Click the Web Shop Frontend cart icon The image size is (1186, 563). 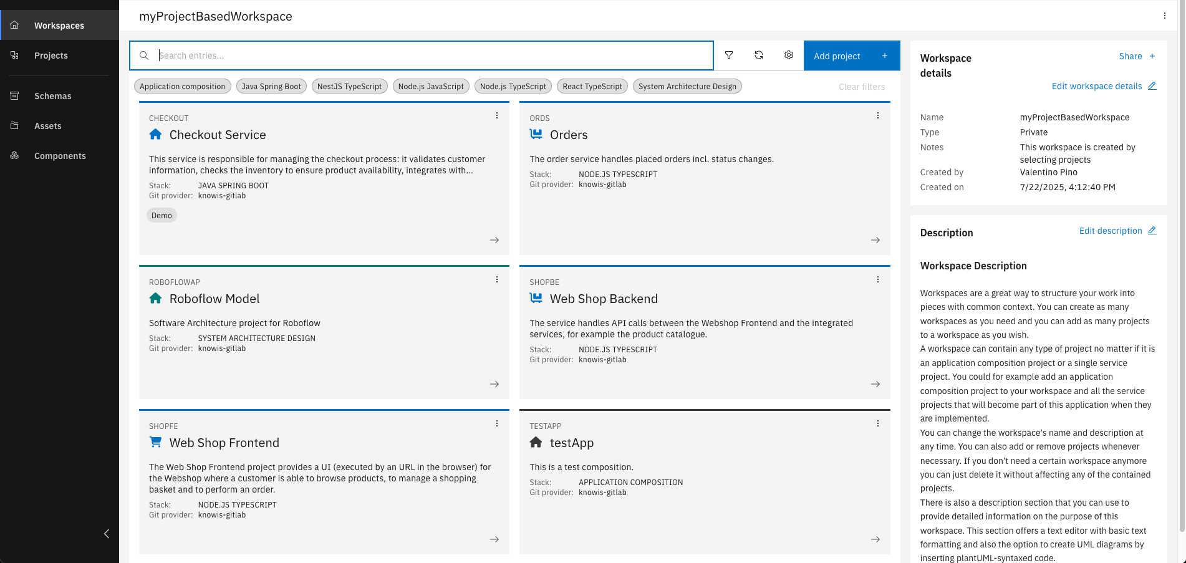click(155, 443)
